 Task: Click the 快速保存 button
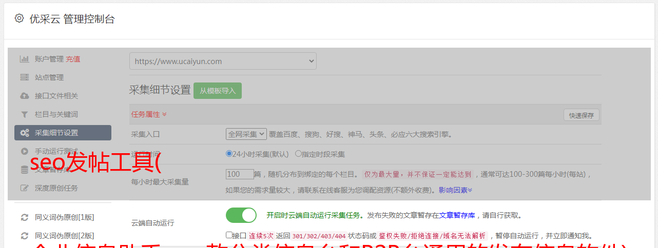click(581, 115)
